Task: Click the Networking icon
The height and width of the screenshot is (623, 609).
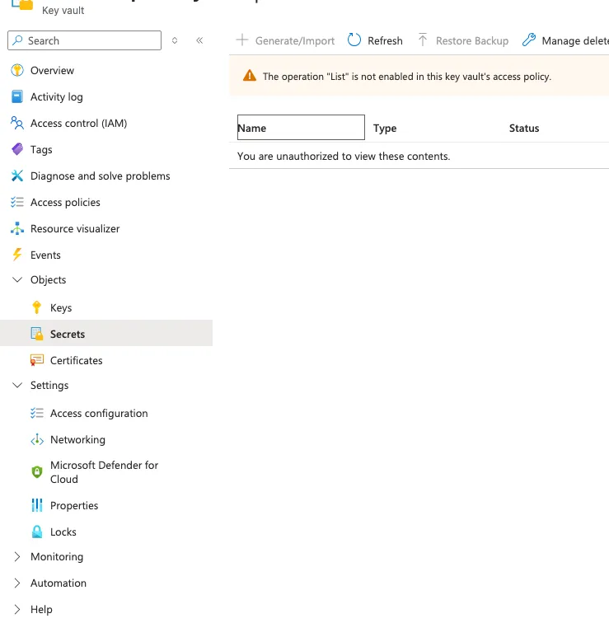Action: point(37,439)
